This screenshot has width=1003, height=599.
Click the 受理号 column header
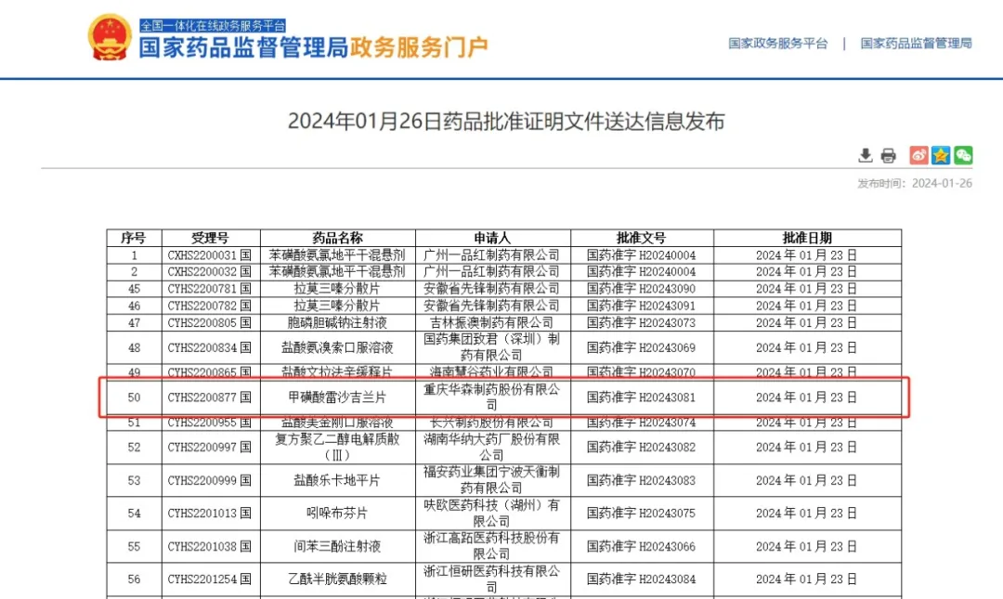click(211, 238)
